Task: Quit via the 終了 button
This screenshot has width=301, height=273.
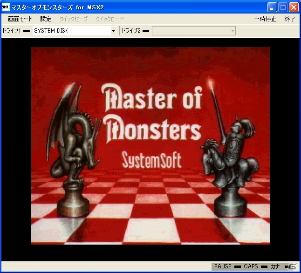Action: point(290,19)
